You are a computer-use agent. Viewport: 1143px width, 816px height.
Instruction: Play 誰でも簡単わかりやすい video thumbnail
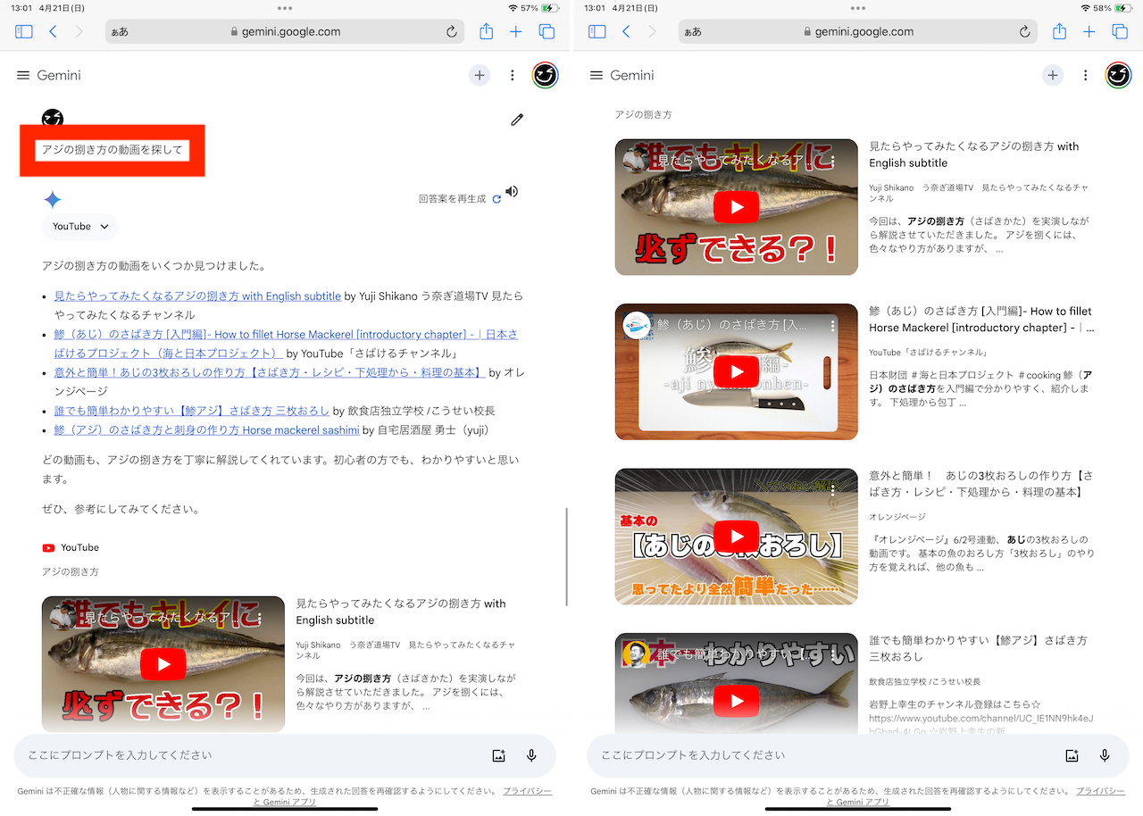pos(737,701)
